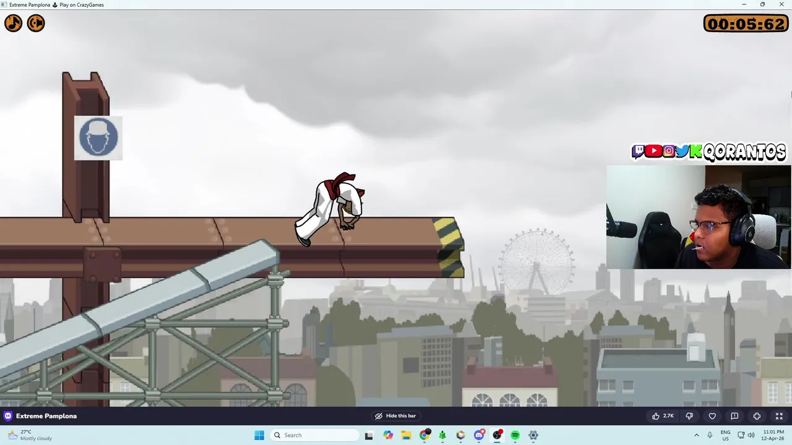Open the green app icon beside Chrome
The image size is (792, 445).
pos(442,435)
